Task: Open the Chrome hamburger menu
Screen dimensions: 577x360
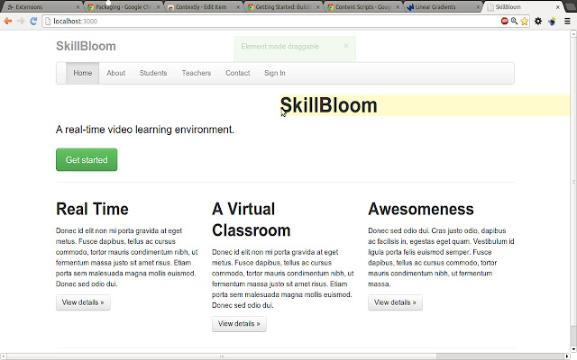Action: (567, 20)
